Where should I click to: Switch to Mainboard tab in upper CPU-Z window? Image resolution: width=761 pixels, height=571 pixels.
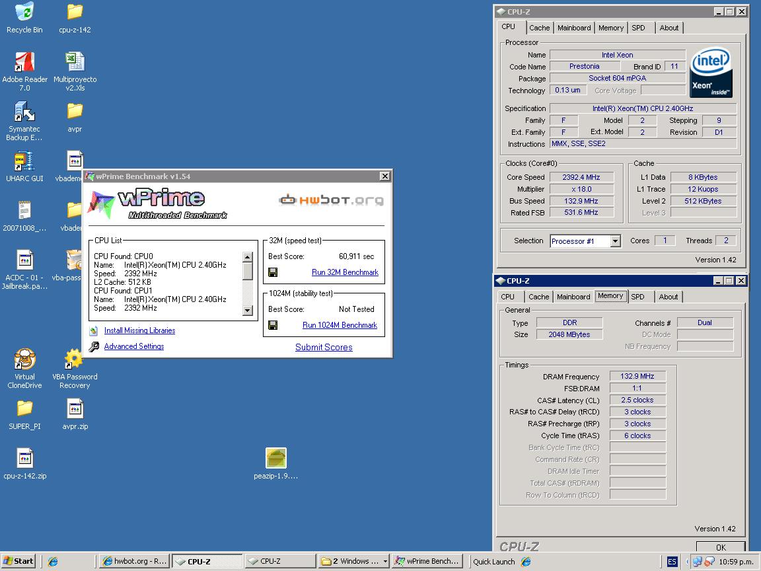coord(574,28)
